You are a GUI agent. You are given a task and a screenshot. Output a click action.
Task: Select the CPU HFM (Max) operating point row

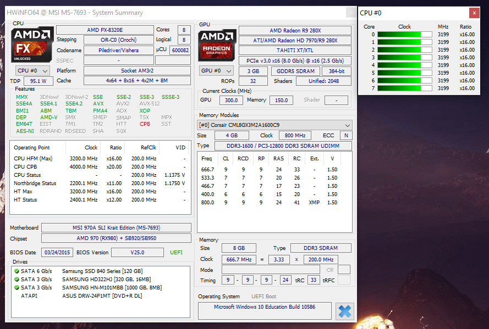click(100, 158)
